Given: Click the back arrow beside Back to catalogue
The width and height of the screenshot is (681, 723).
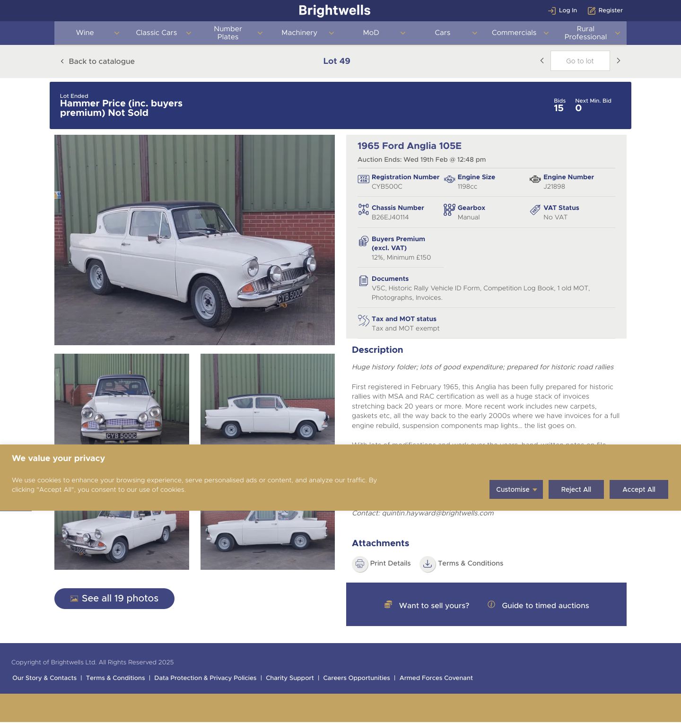Looking at the screenshot, I should [62, 61].
